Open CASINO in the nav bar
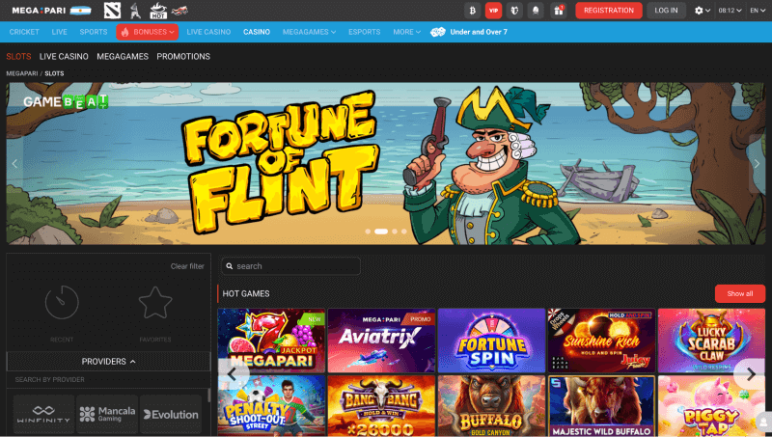The height and width of the screenshot is (437, 772). 257,32
